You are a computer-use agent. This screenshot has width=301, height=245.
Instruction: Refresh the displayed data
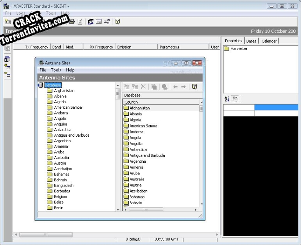tap(80, 21)
